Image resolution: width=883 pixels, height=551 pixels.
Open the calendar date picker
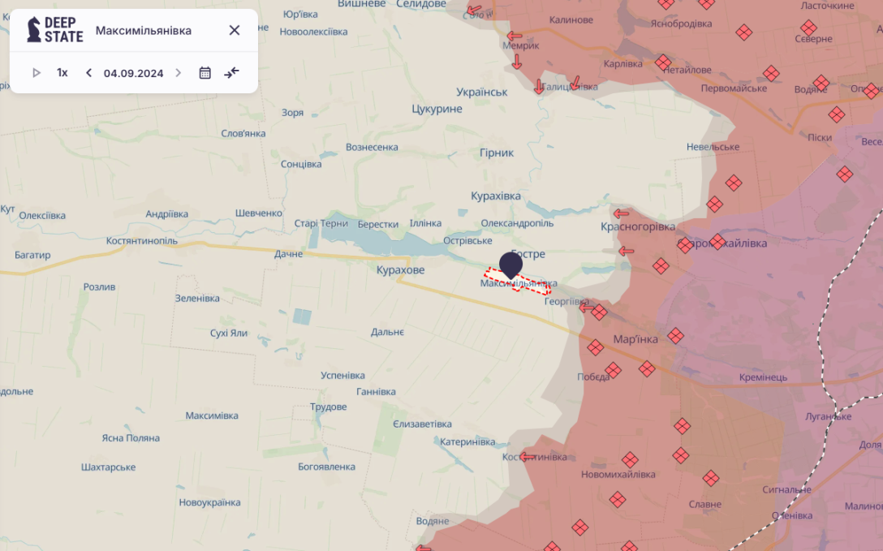pos(205,72)
